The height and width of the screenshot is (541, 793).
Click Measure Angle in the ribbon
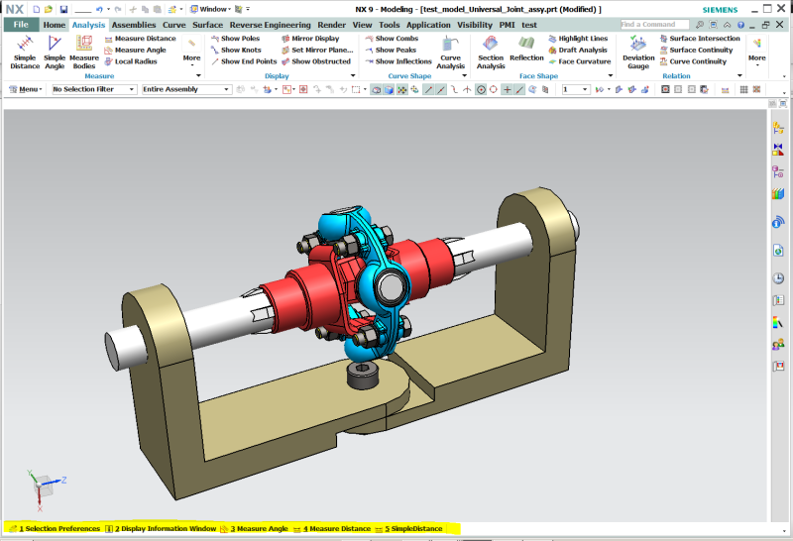135,51
